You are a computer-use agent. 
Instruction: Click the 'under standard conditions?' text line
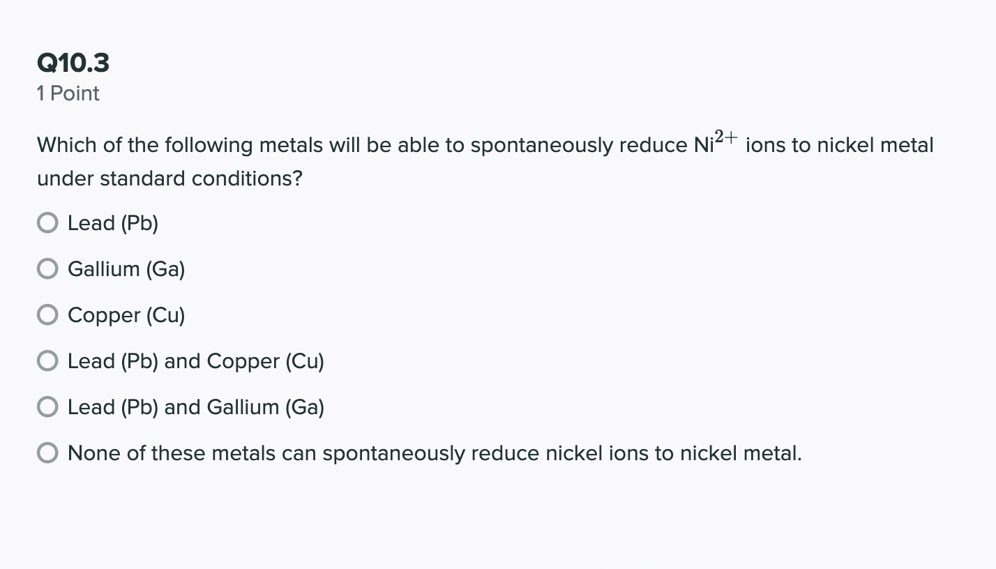tap(169, 179)
